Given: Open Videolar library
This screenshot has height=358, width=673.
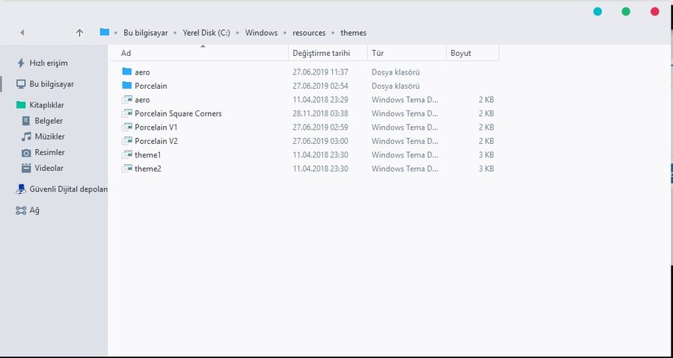Looking at the screenshot, I should (x=49, y=169).
